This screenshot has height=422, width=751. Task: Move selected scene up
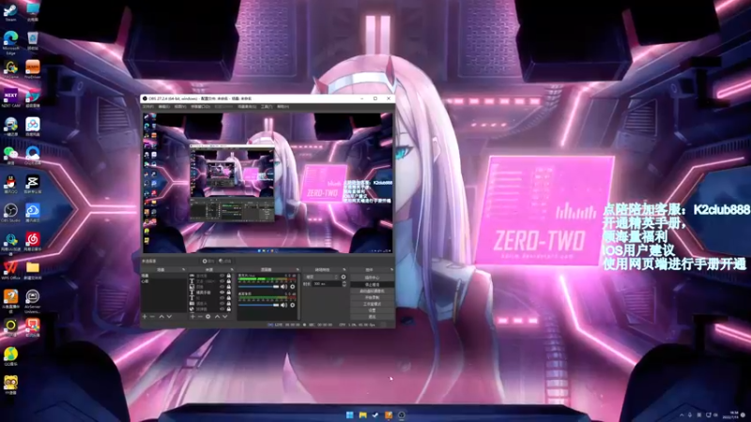(161, 316)
